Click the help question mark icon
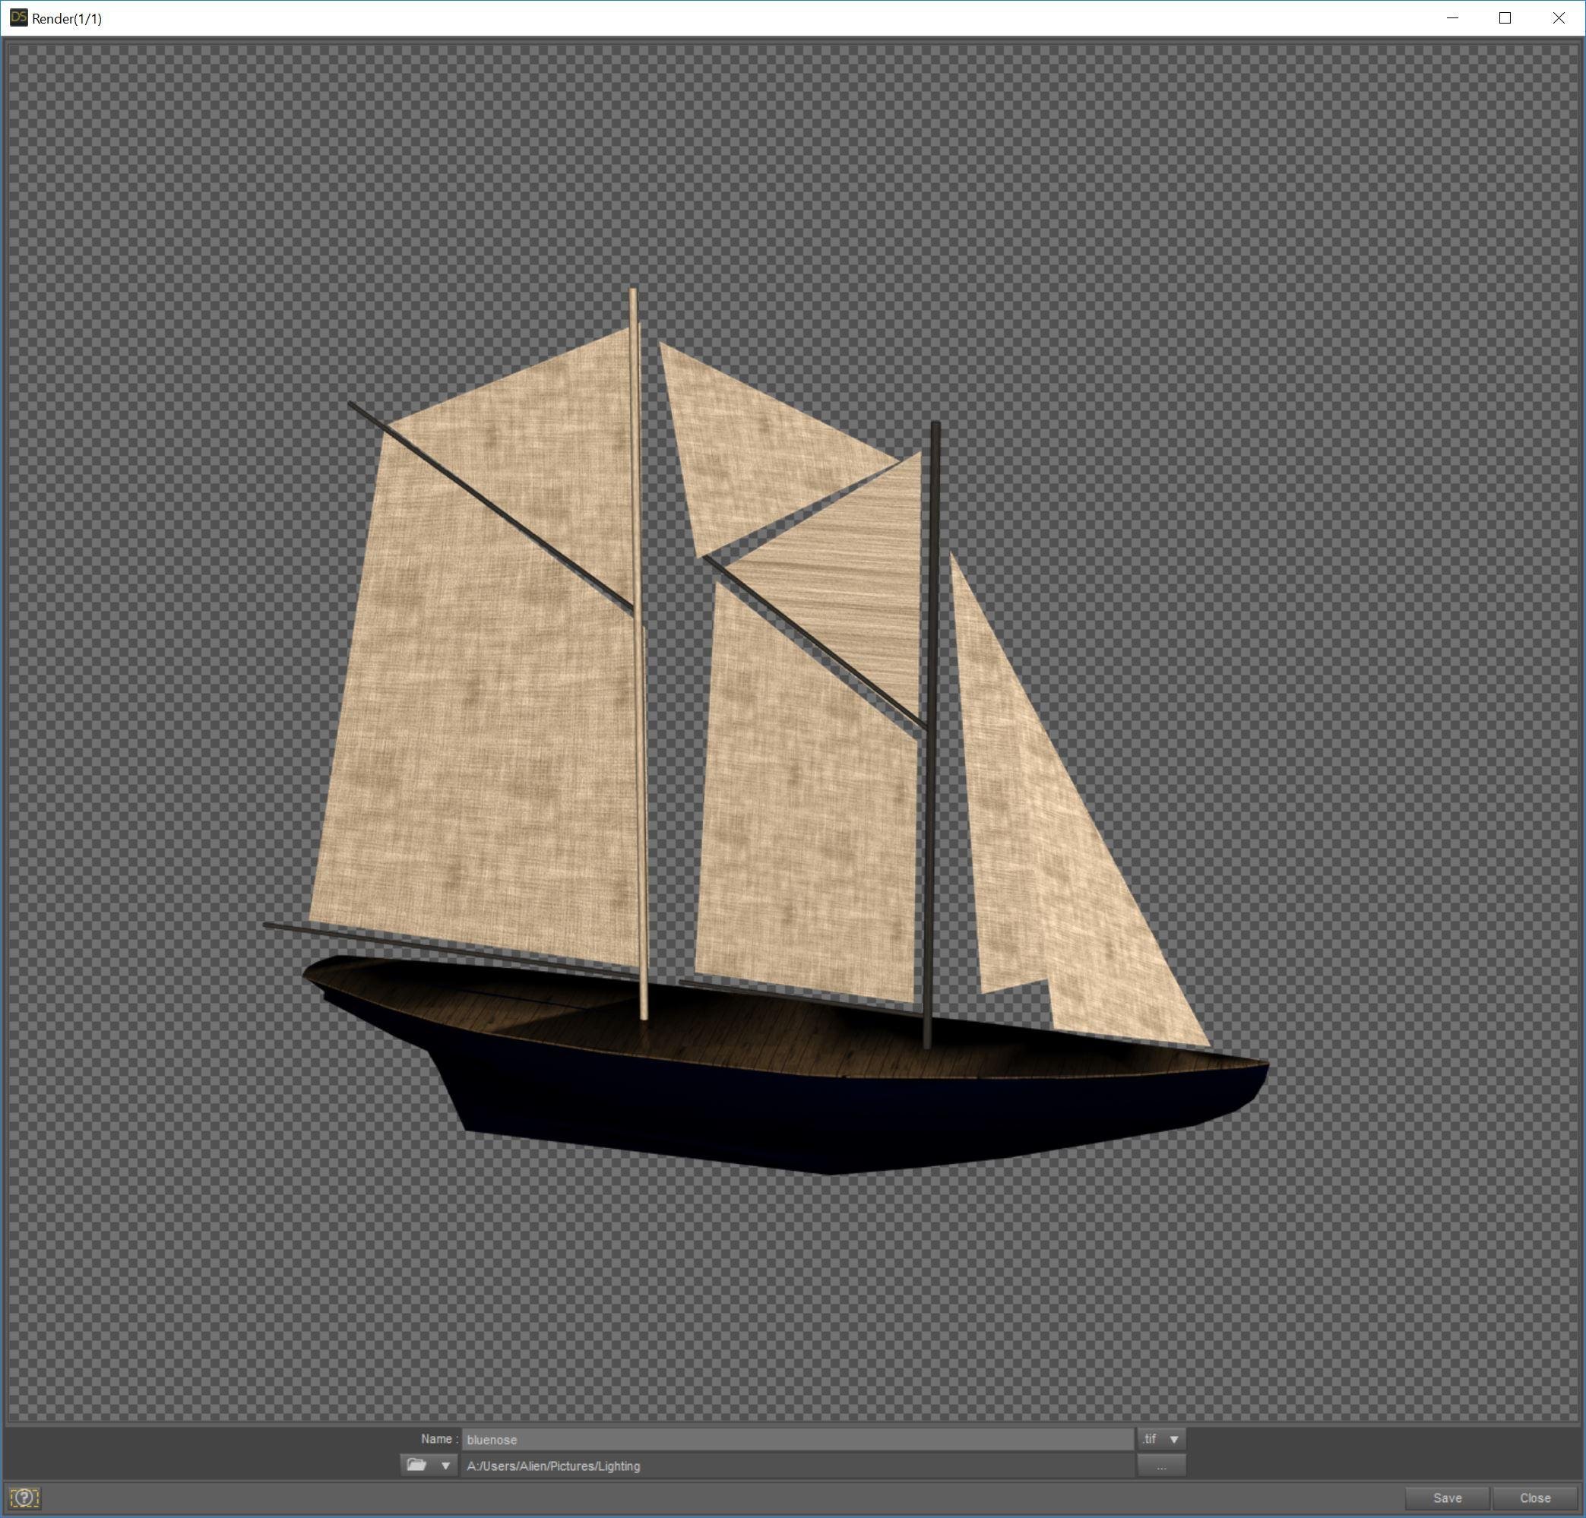Image resolution: width=1586 pixels, height=1518 pixels. [25, 1497]
